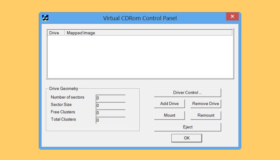Focus the Number of sectors field
This screenshot has height=160, width=280.
pos(111,98)
